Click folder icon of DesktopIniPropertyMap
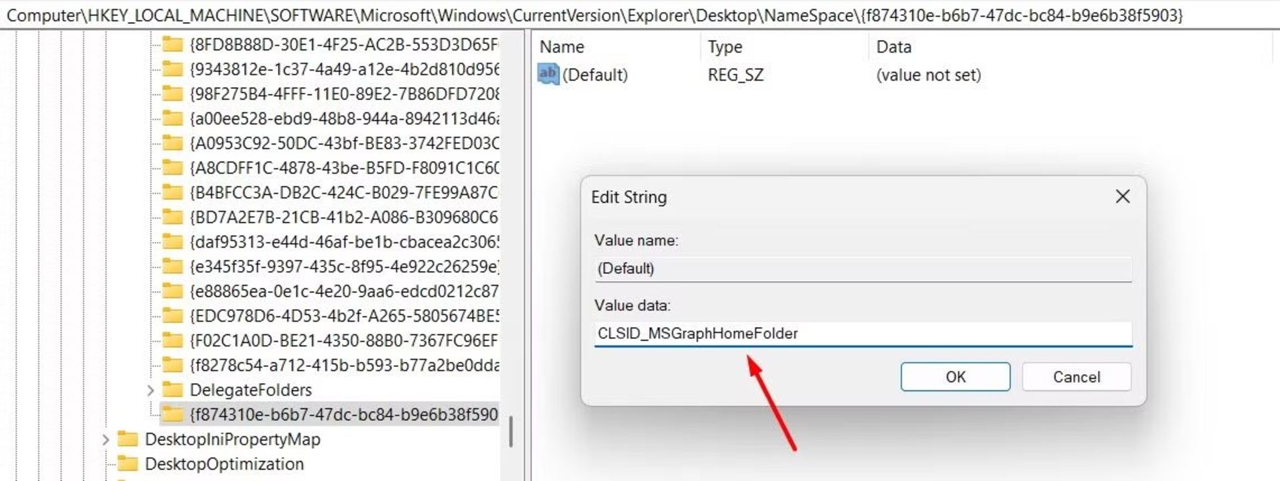Viewport: 1280px width, 481px height. coord(127,439)
